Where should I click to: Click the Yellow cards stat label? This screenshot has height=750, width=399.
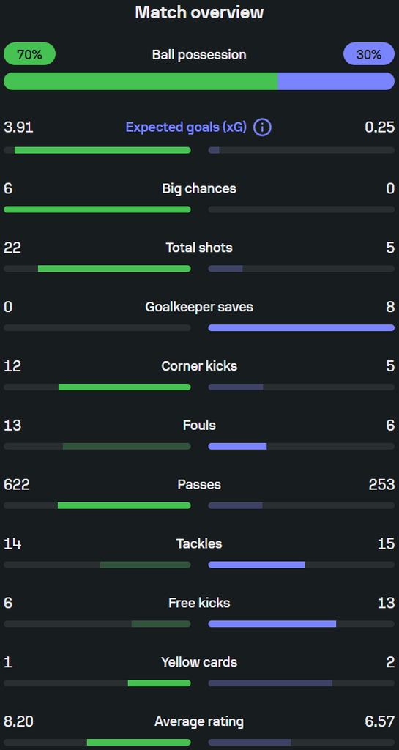(x=199, y=662)
